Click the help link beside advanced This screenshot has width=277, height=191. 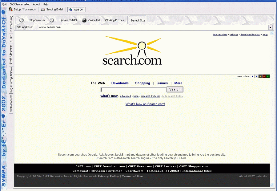pyautogui.click(x=136, y=96)
